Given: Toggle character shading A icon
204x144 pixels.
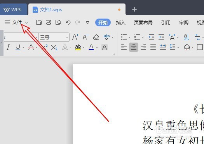Looking at the screenshot, I should (105, 47).
